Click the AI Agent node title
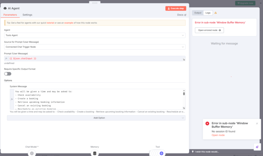Screen dimensions: 263x156 point(14,8)
